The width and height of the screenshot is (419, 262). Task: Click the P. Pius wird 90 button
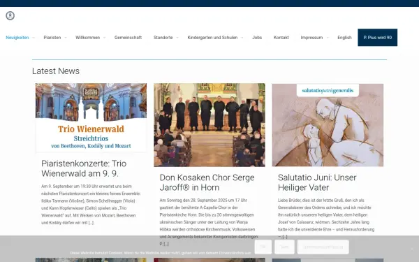coord(377,38)
